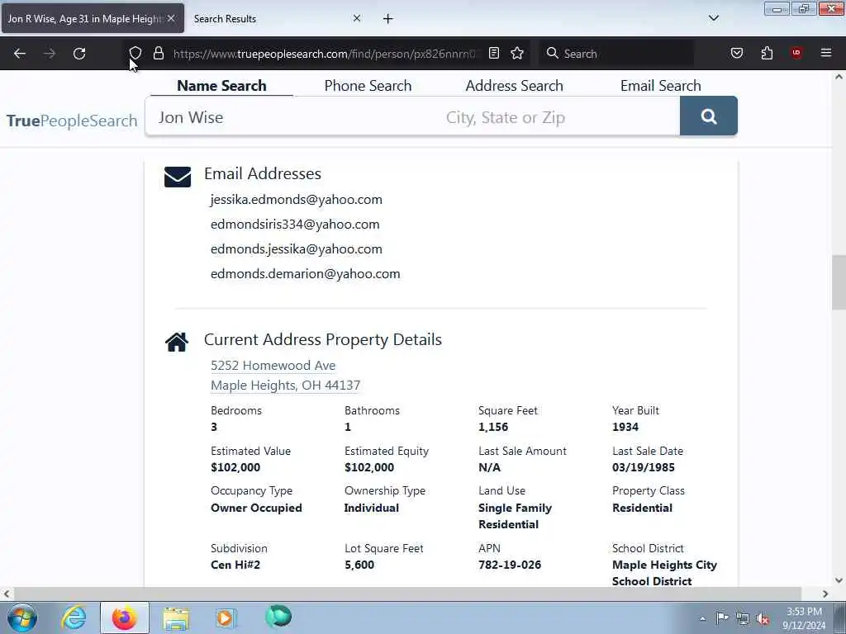846x634 pixels.
Task: Open the Windows Start button
Action: [x=22, y=617]
